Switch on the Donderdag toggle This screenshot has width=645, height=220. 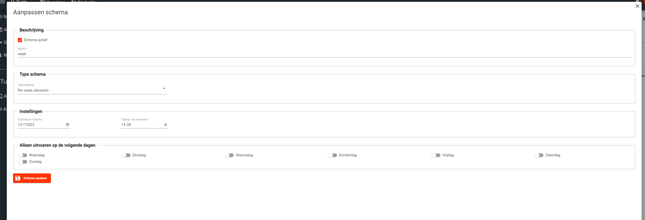[333, 155]
